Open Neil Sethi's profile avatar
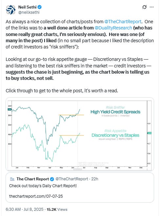Screen dimensions: 161x216 [10, 9]
